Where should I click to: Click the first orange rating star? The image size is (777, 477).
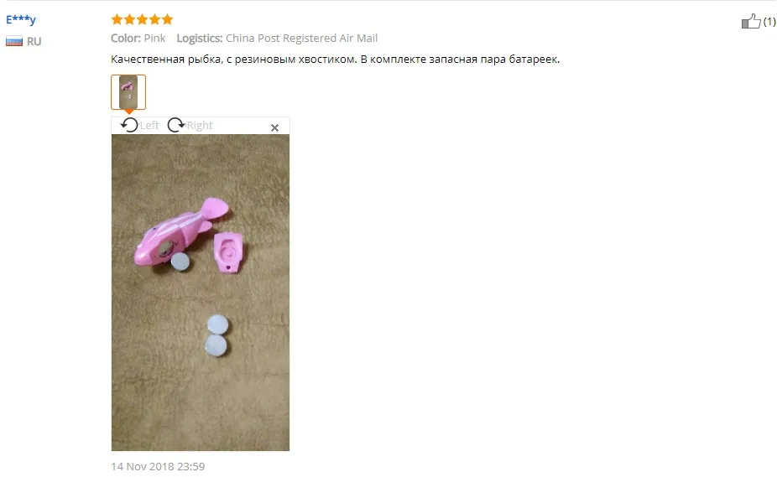click(x=117, y=19)
